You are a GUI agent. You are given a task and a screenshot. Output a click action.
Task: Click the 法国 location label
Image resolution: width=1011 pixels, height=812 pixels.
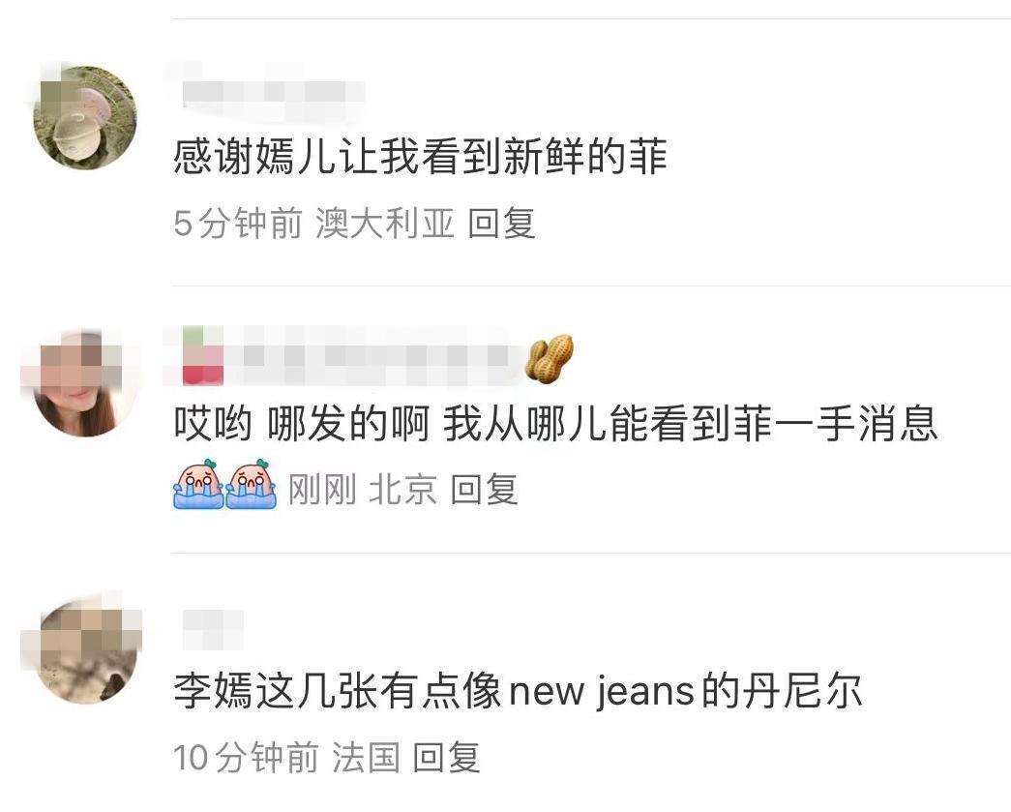tap(367, 757)
